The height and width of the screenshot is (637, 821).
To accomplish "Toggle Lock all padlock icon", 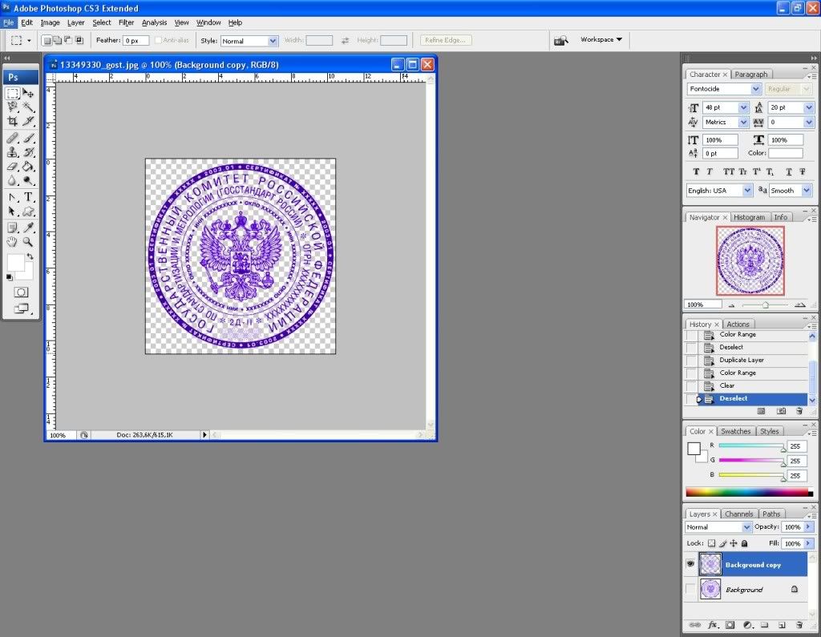I will point(745,543).
